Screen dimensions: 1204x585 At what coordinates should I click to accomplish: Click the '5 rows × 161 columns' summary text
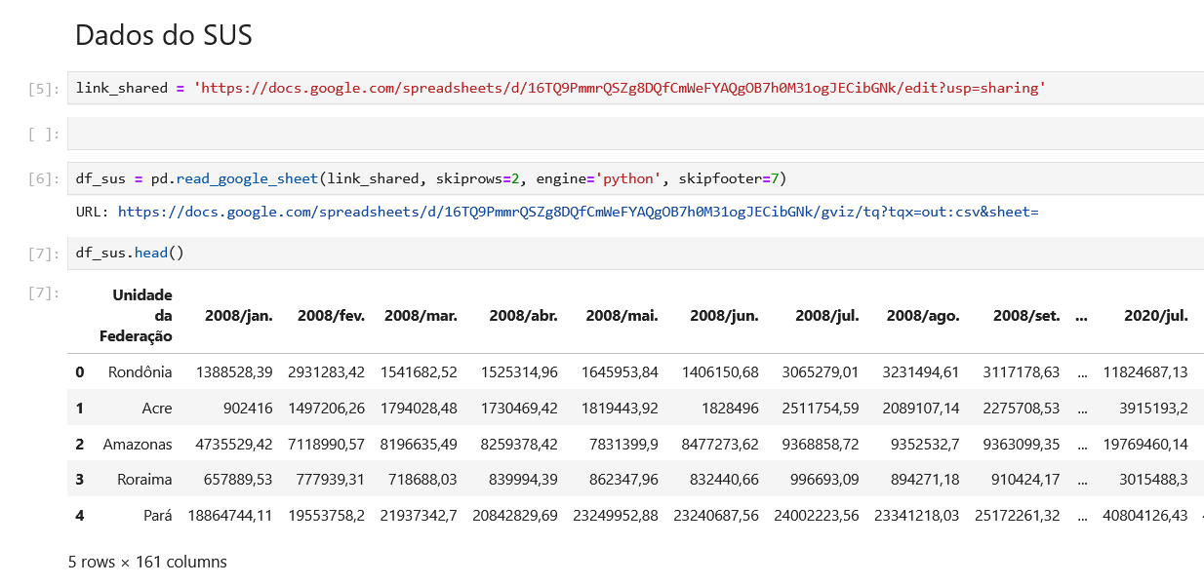tap(147, 563)
